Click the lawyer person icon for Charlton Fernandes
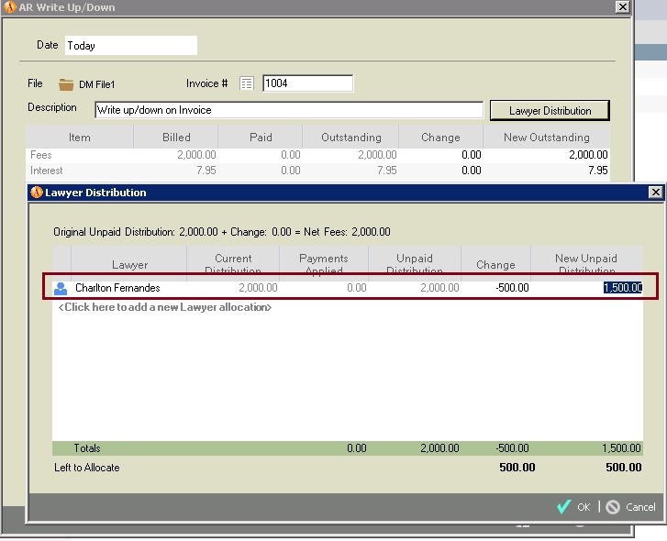This screenshot has width=667, height=541. pos(61,288)
